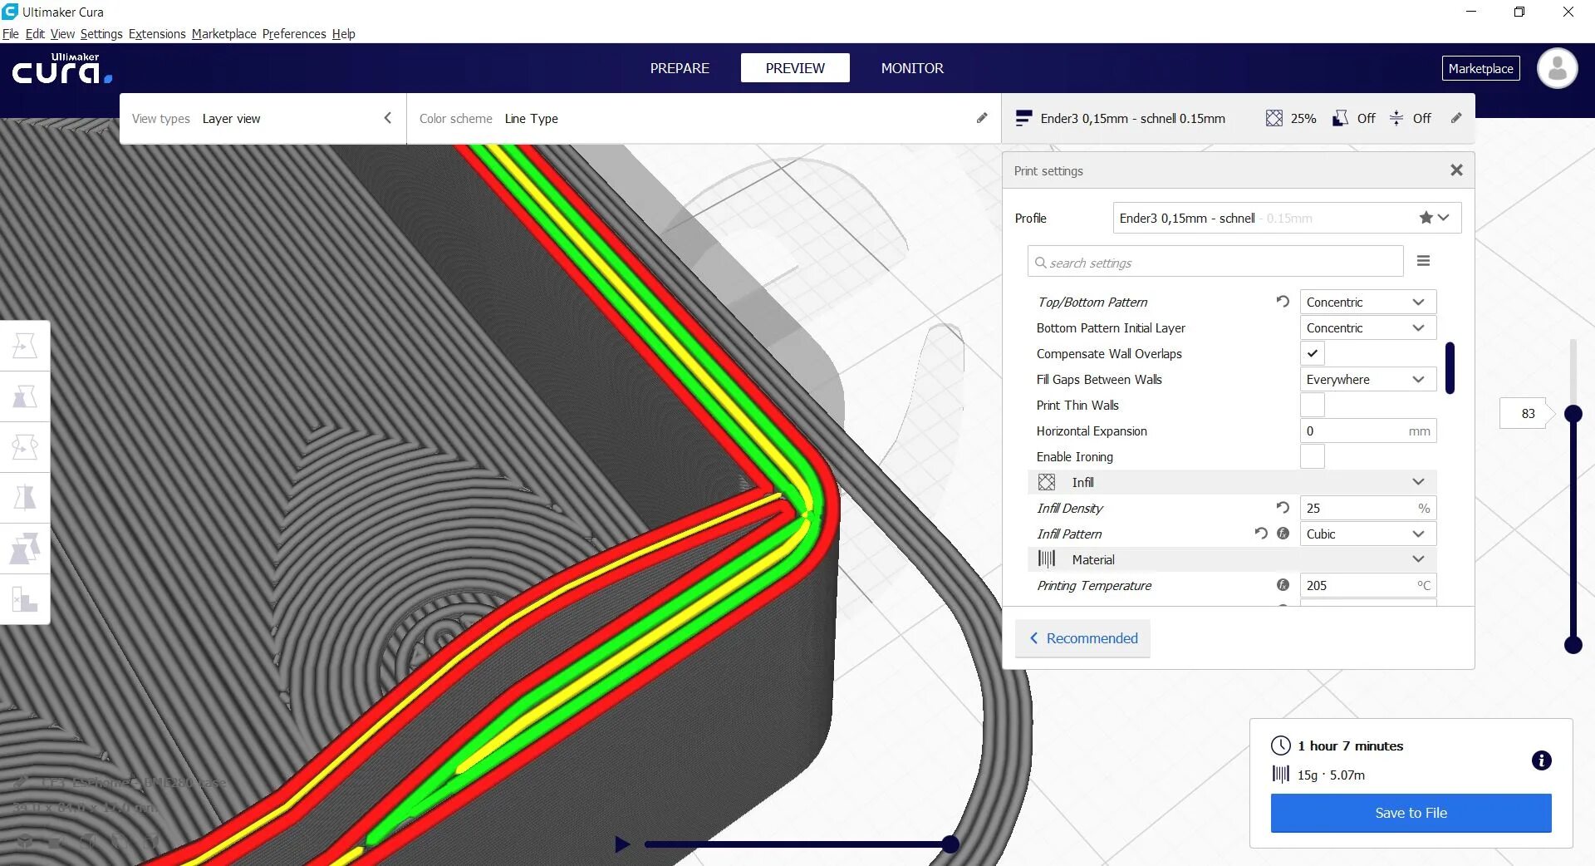Select the Move tool in left toolbar
The image size is (1595, 866).
click(x=25, y=346)
